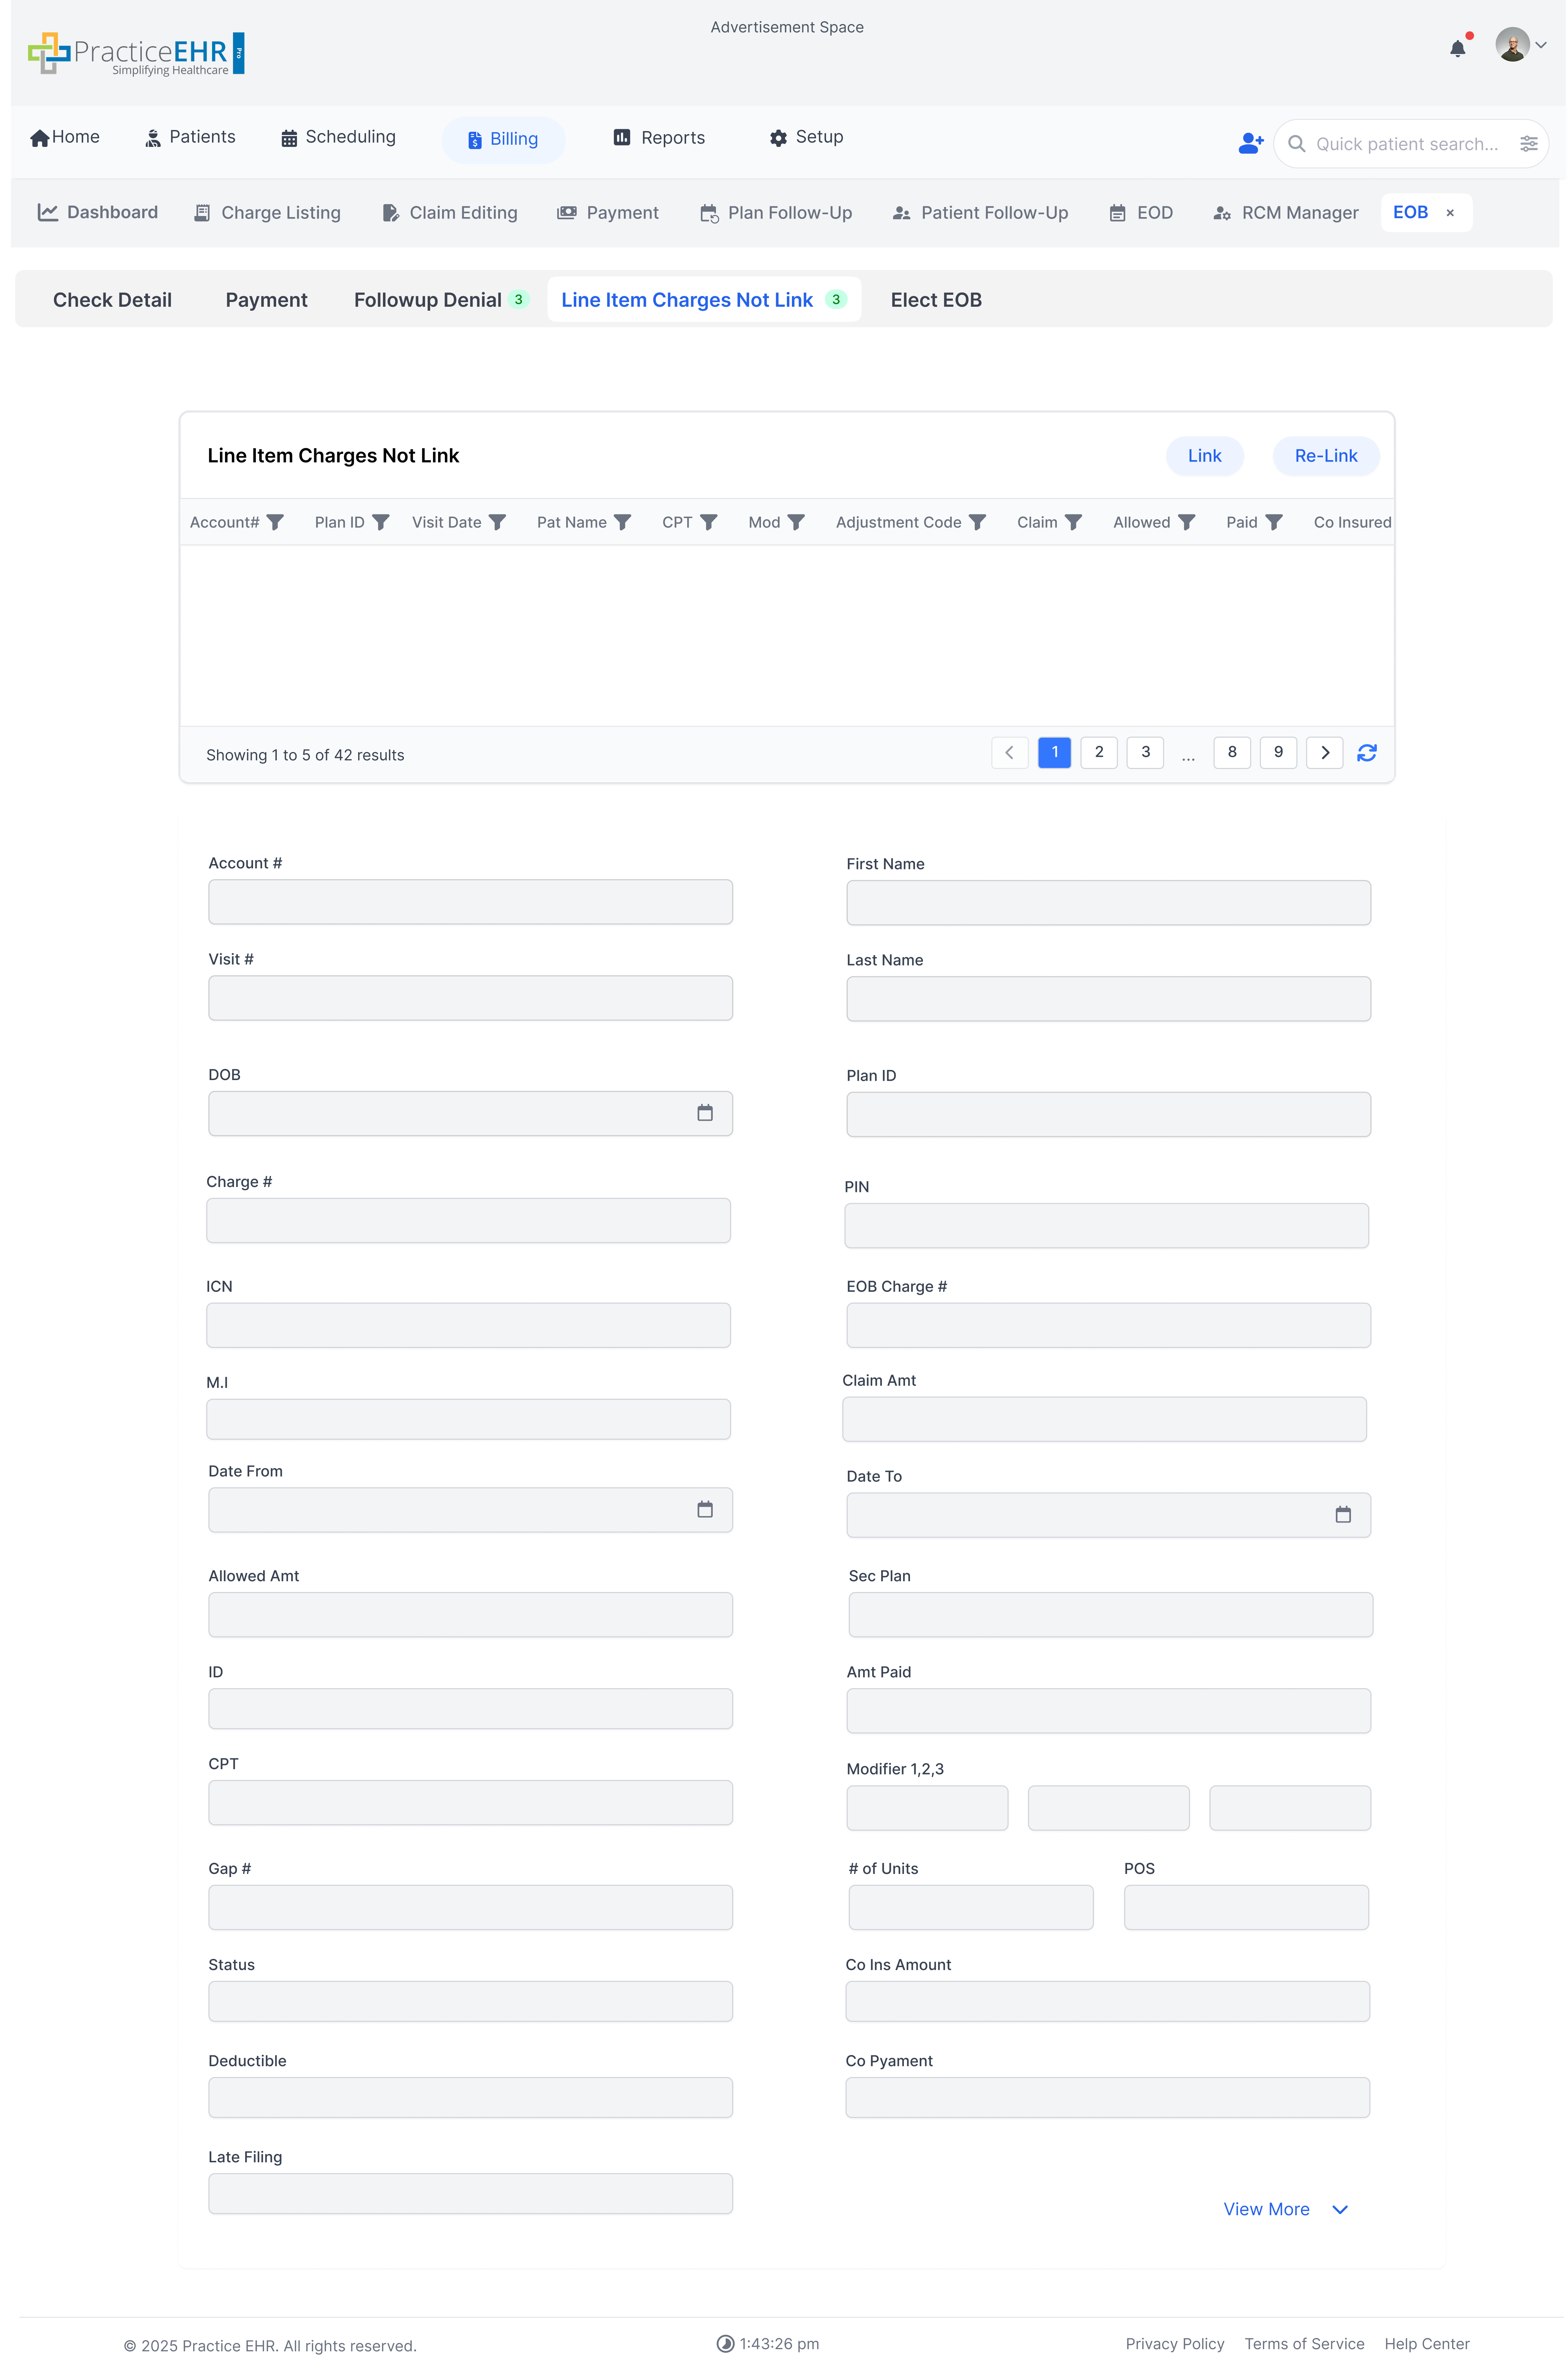The width and height of the screenshot is (1568, 2374).
Task: Filter by the Visit Date column
Action: 497,522
